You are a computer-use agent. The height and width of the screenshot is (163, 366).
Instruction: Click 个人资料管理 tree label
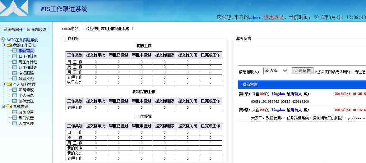coord(24,84)
